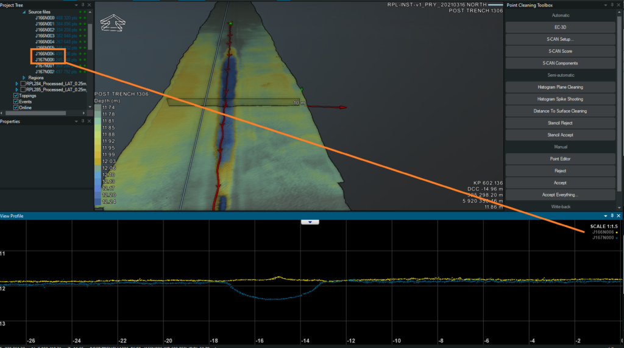The image size is (624, 348).
Task: Run the EC-3D automatic cleaning
Action: tap(561, 27)
